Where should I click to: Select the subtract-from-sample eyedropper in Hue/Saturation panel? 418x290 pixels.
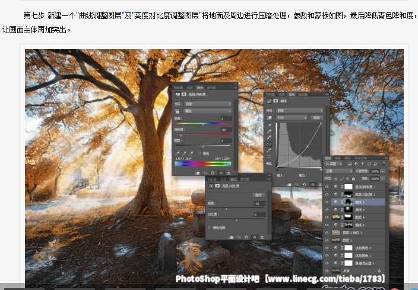coord(191,153)
